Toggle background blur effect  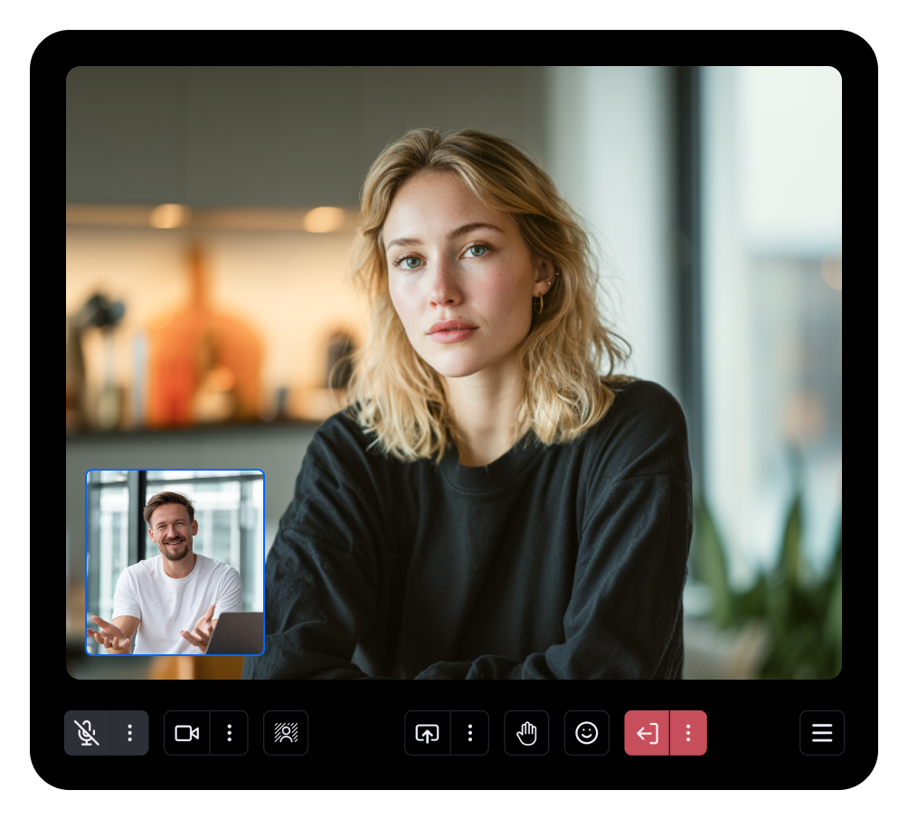click(x=286, y=733)
